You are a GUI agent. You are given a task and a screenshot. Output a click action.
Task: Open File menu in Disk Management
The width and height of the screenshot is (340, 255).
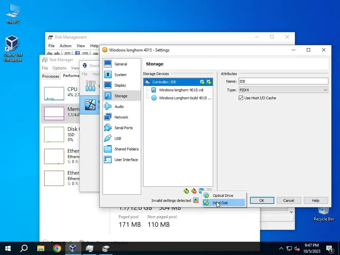click(51, 46)
